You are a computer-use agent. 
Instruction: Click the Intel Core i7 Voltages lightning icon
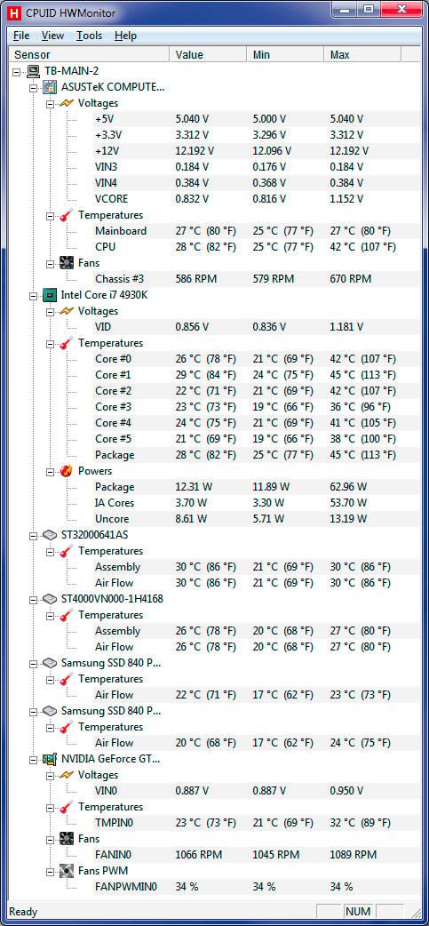[x=67, y=311]
